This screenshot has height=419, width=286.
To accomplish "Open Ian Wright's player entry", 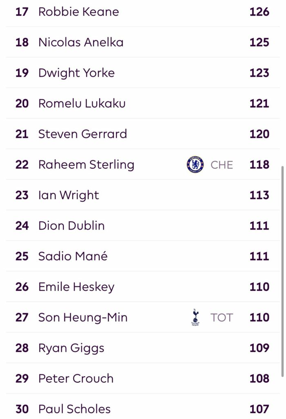I will click(68, 195).
